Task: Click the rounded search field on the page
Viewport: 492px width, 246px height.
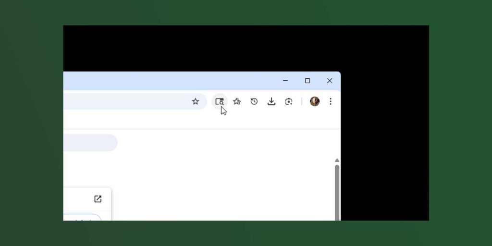Action: (90, 143)
